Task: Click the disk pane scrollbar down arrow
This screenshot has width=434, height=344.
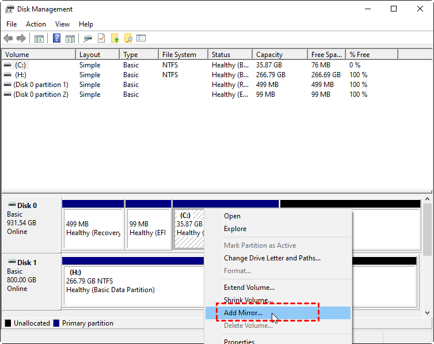Action: coord(427,312)
